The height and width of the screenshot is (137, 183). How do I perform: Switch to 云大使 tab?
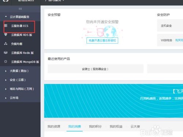coord(135,126)
